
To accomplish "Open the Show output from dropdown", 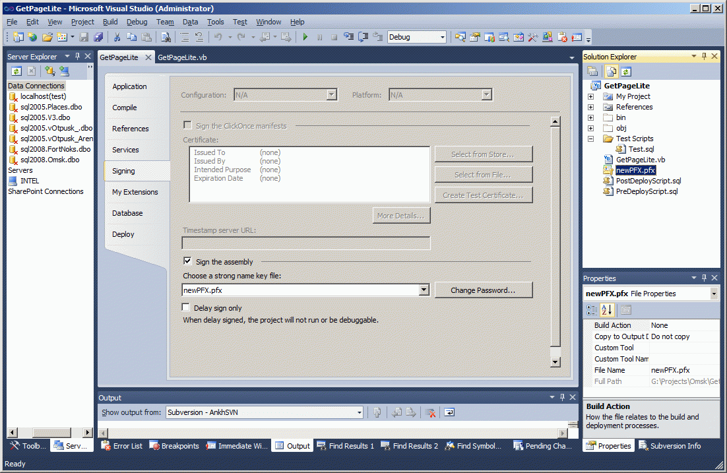I will (360, 412).
